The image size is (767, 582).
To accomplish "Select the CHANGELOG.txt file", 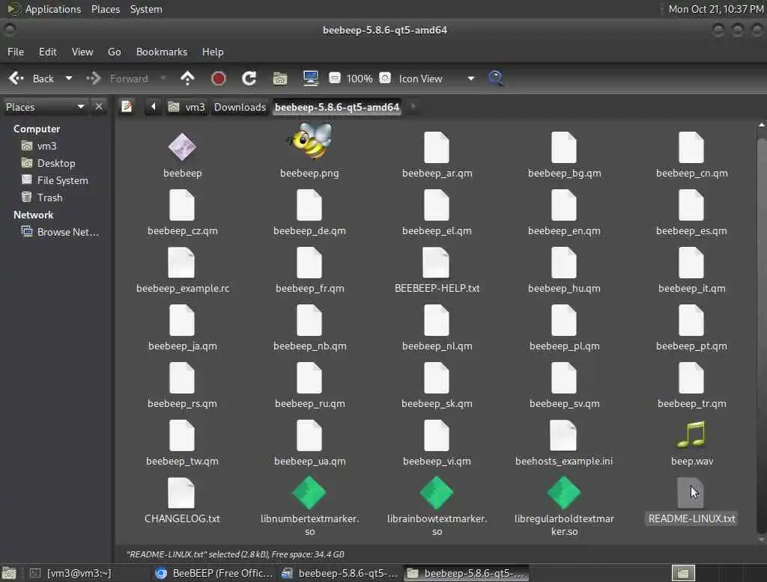I will 182,492.
